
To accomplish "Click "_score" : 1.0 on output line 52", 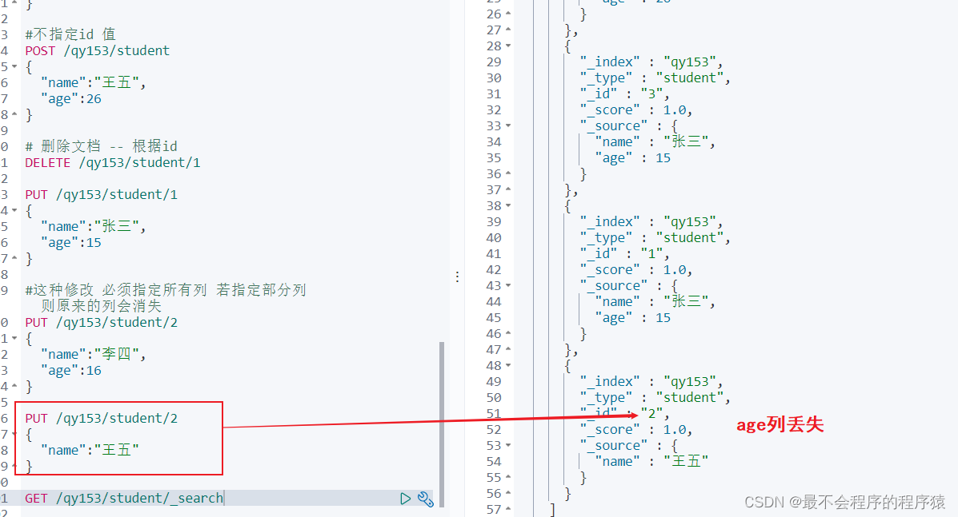I will (x=636, y=430).
